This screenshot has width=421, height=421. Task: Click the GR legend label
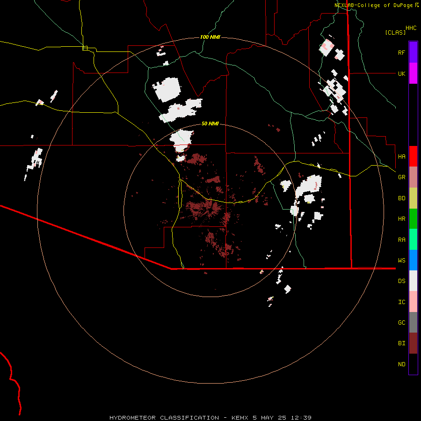pyautogui.click(x=401, y=177)
